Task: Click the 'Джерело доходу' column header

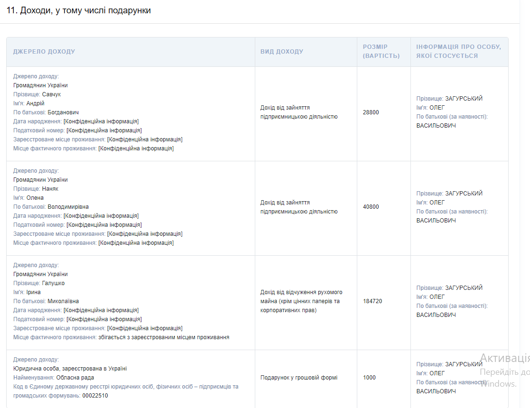Action: [x=44, y=51]
